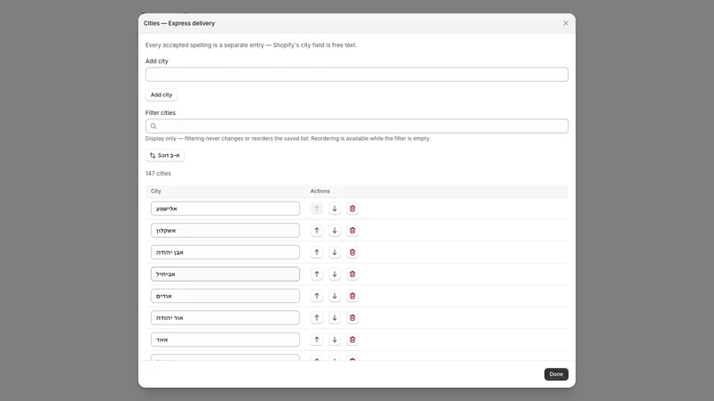Delete the אזור city entry

pyautogui.click(x=352, y=340)
